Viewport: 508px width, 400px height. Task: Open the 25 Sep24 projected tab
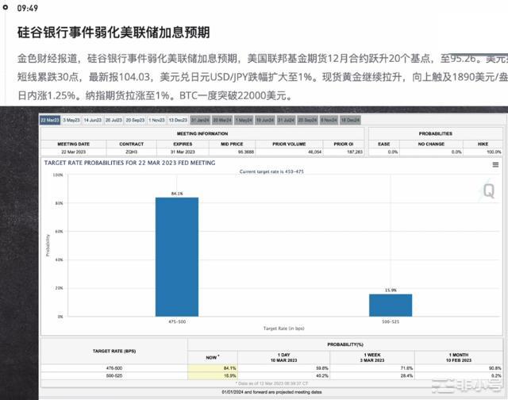pyautogui.click(x=307, y=120)
